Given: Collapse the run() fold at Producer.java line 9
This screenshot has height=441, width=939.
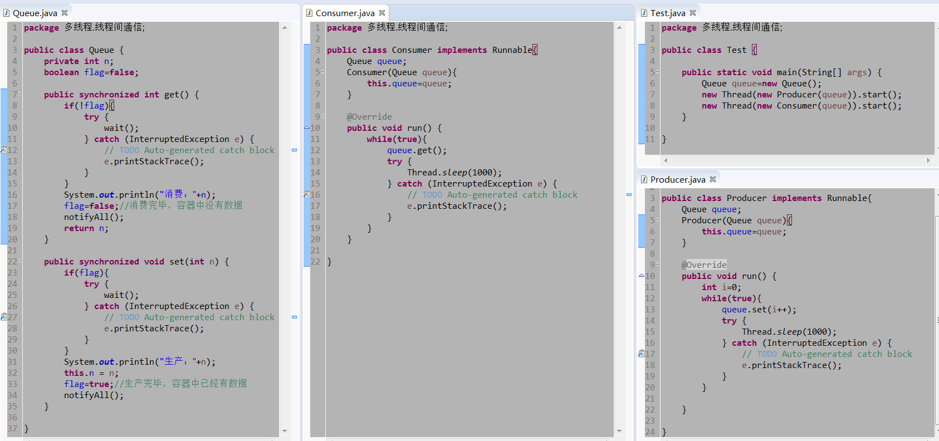Looking at the screenshot, I should pyautogui.click(x=658, y=264).
